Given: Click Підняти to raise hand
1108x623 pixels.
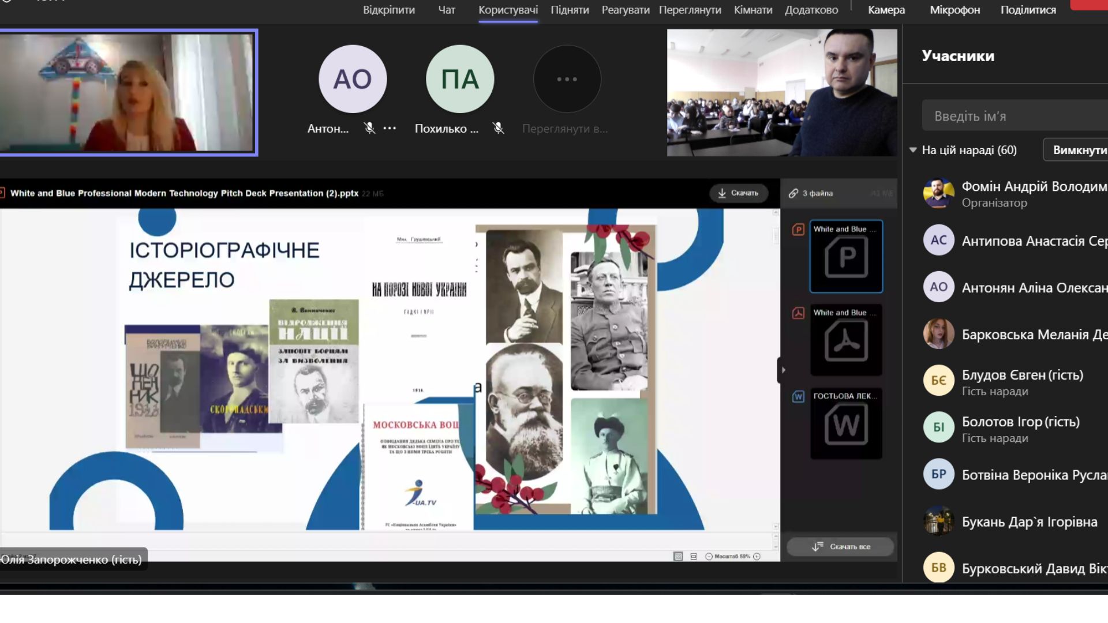Looking at the screenshot, I should coord(570,10).
